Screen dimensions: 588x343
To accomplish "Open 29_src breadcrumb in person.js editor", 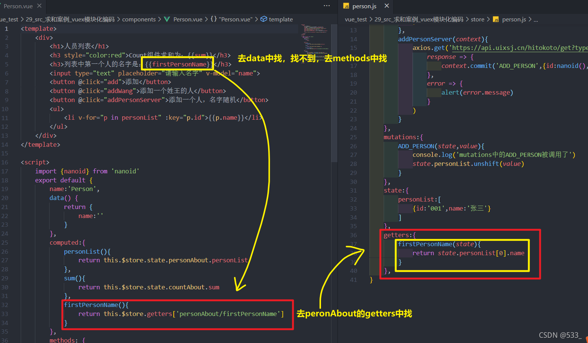I will (x=419, y=19).
